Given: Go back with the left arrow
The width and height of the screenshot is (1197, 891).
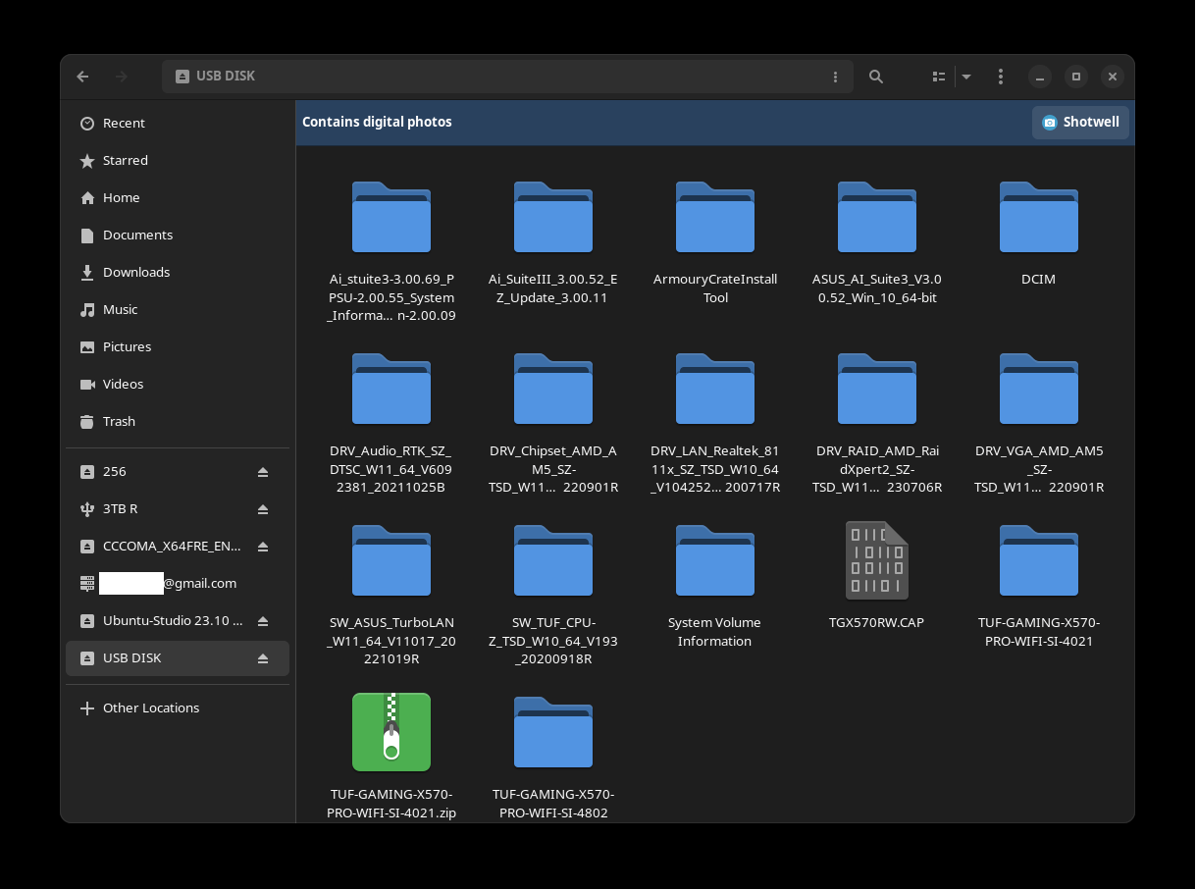Looking at the screenshot, I should click(82, 77).
